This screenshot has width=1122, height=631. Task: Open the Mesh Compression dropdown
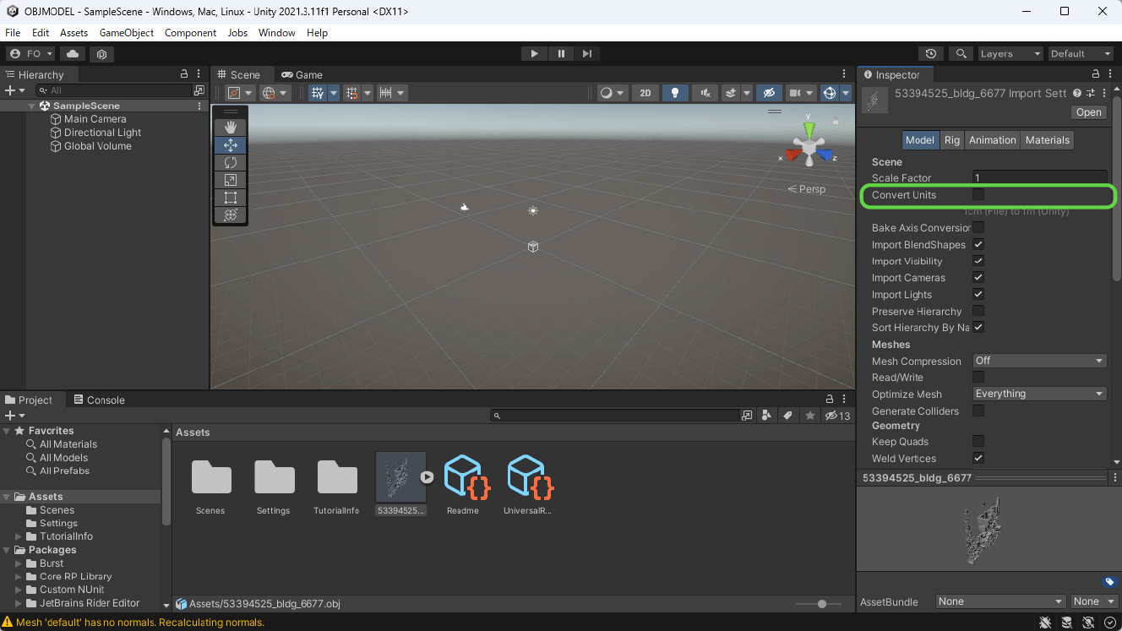(x=1039, y=361)
